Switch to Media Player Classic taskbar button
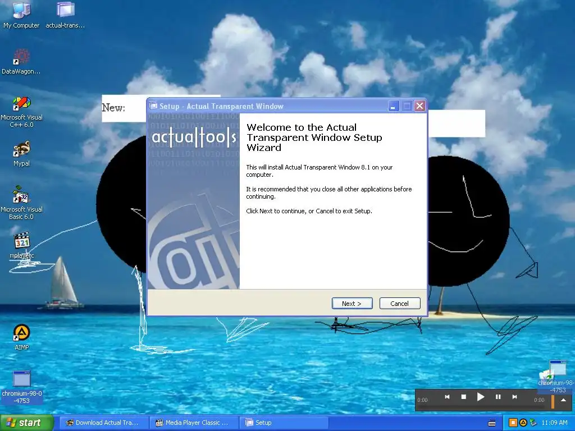The height and width of the screenshot is (431, 575). 194,423
